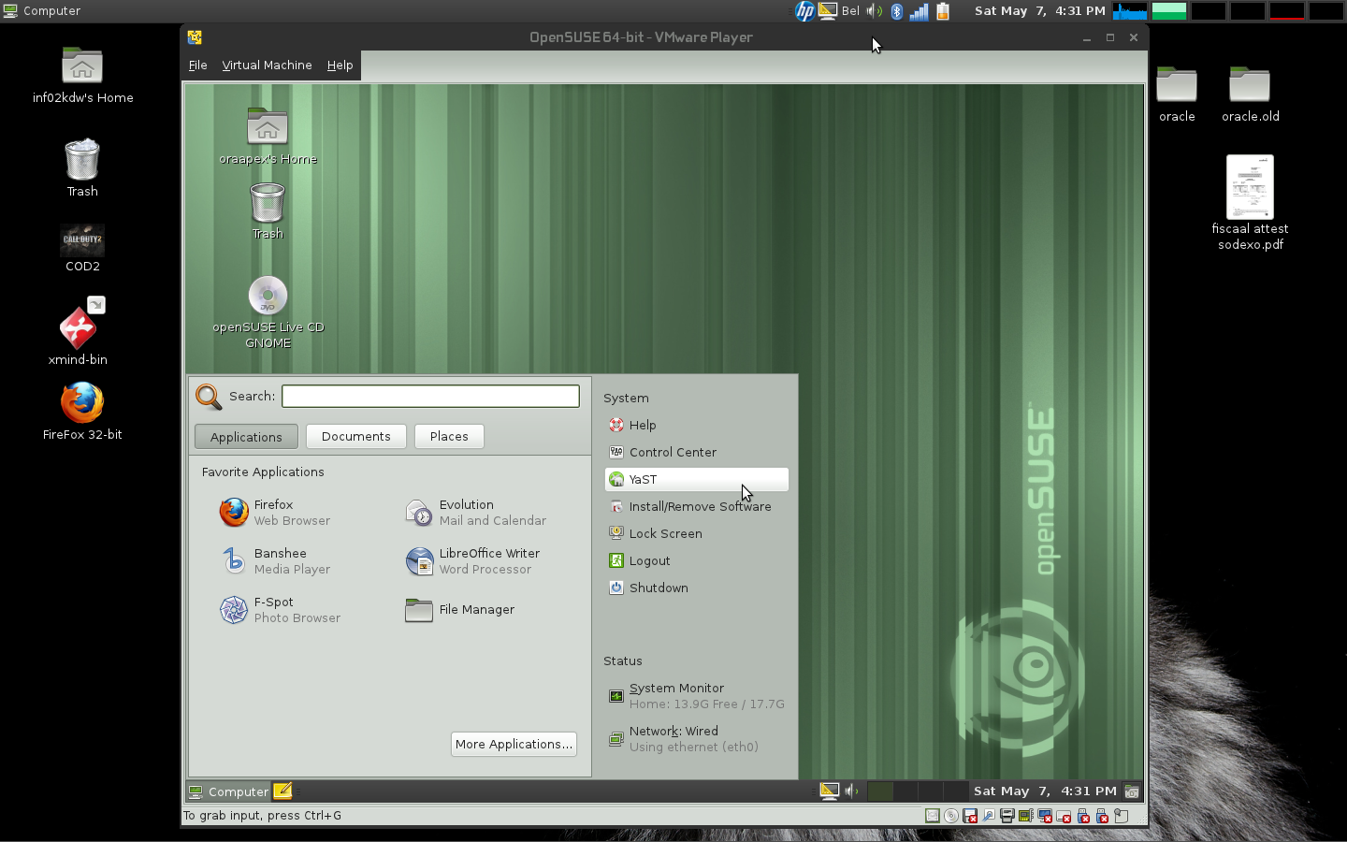The width and height of the screenshot is (1347, 842).
Task: Open the Virtual Machine menu
Action: click(267, 65)
